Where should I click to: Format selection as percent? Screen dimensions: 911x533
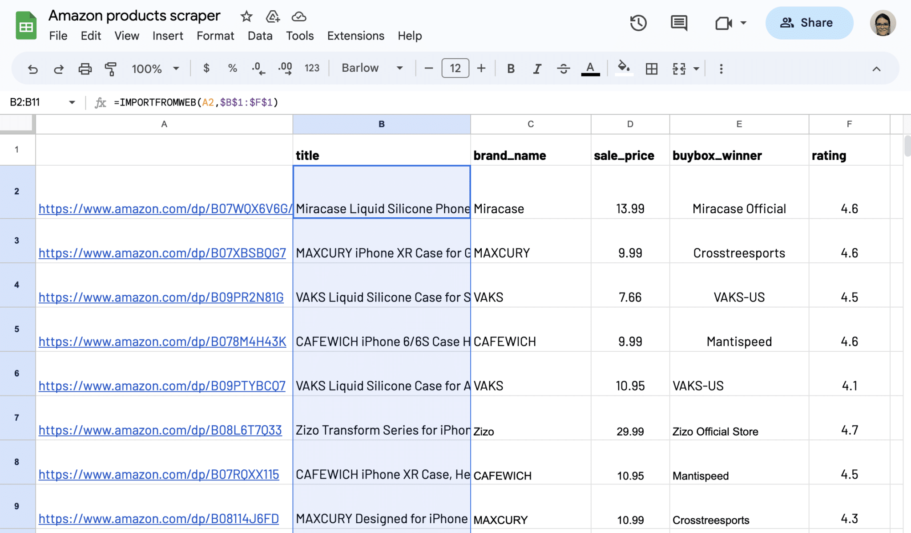coord(232,69)
